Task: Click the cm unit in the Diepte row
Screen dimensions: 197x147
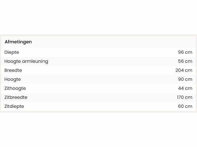Action: [189, 52]
